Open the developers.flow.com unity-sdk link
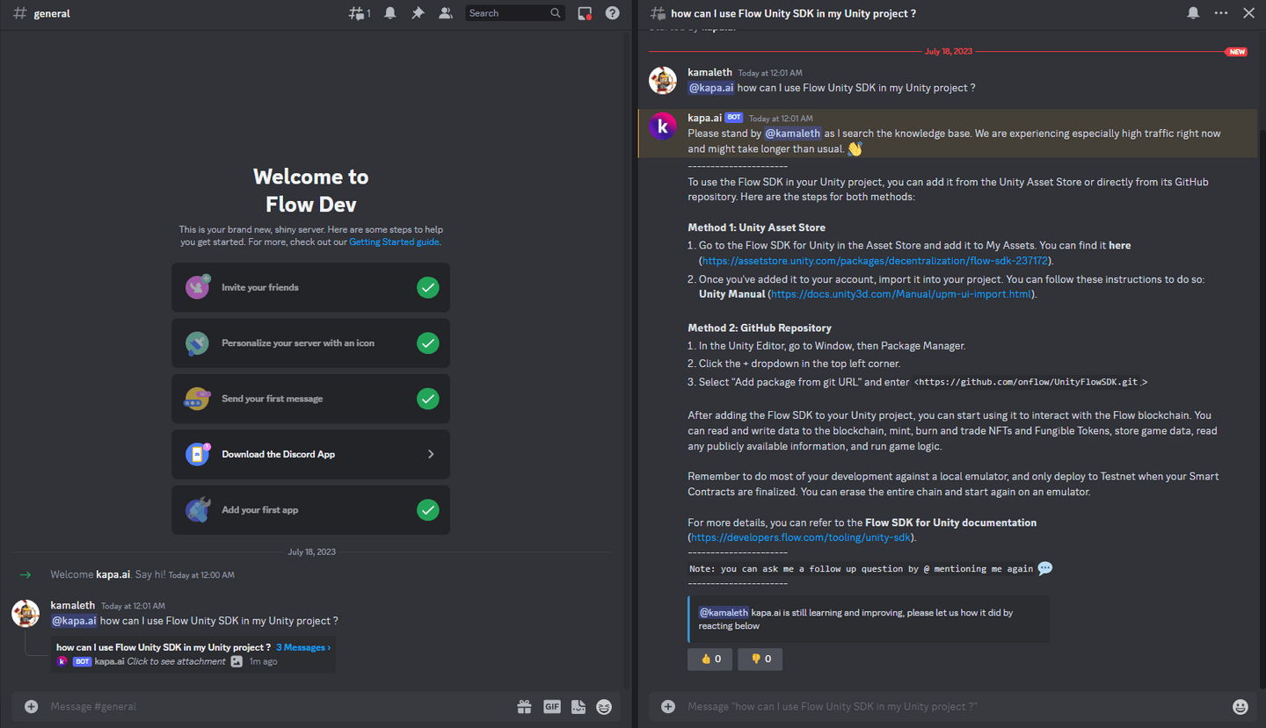This screenshot has width=1266, height=728. [x=801, y=537]
